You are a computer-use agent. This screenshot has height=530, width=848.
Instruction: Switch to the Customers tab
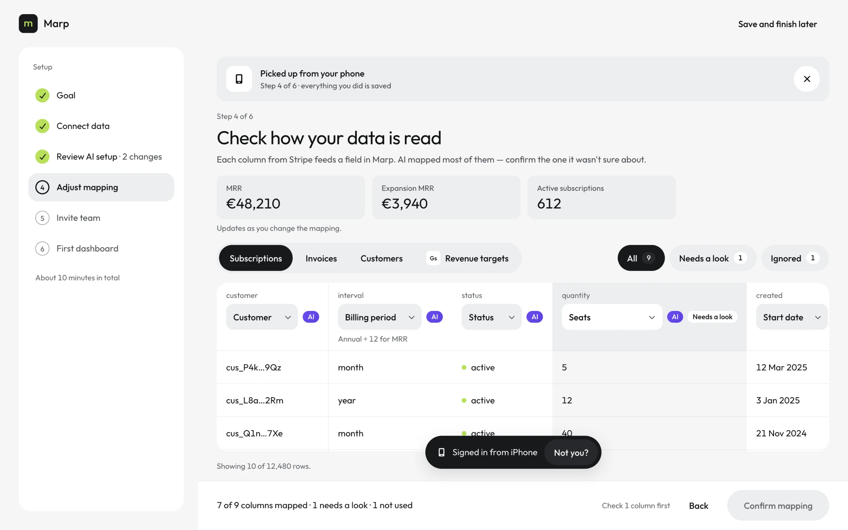coord(382,258)
